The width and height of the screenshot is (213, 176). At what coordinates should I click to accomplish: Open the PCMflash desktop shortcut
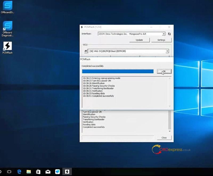click(8, 48)
